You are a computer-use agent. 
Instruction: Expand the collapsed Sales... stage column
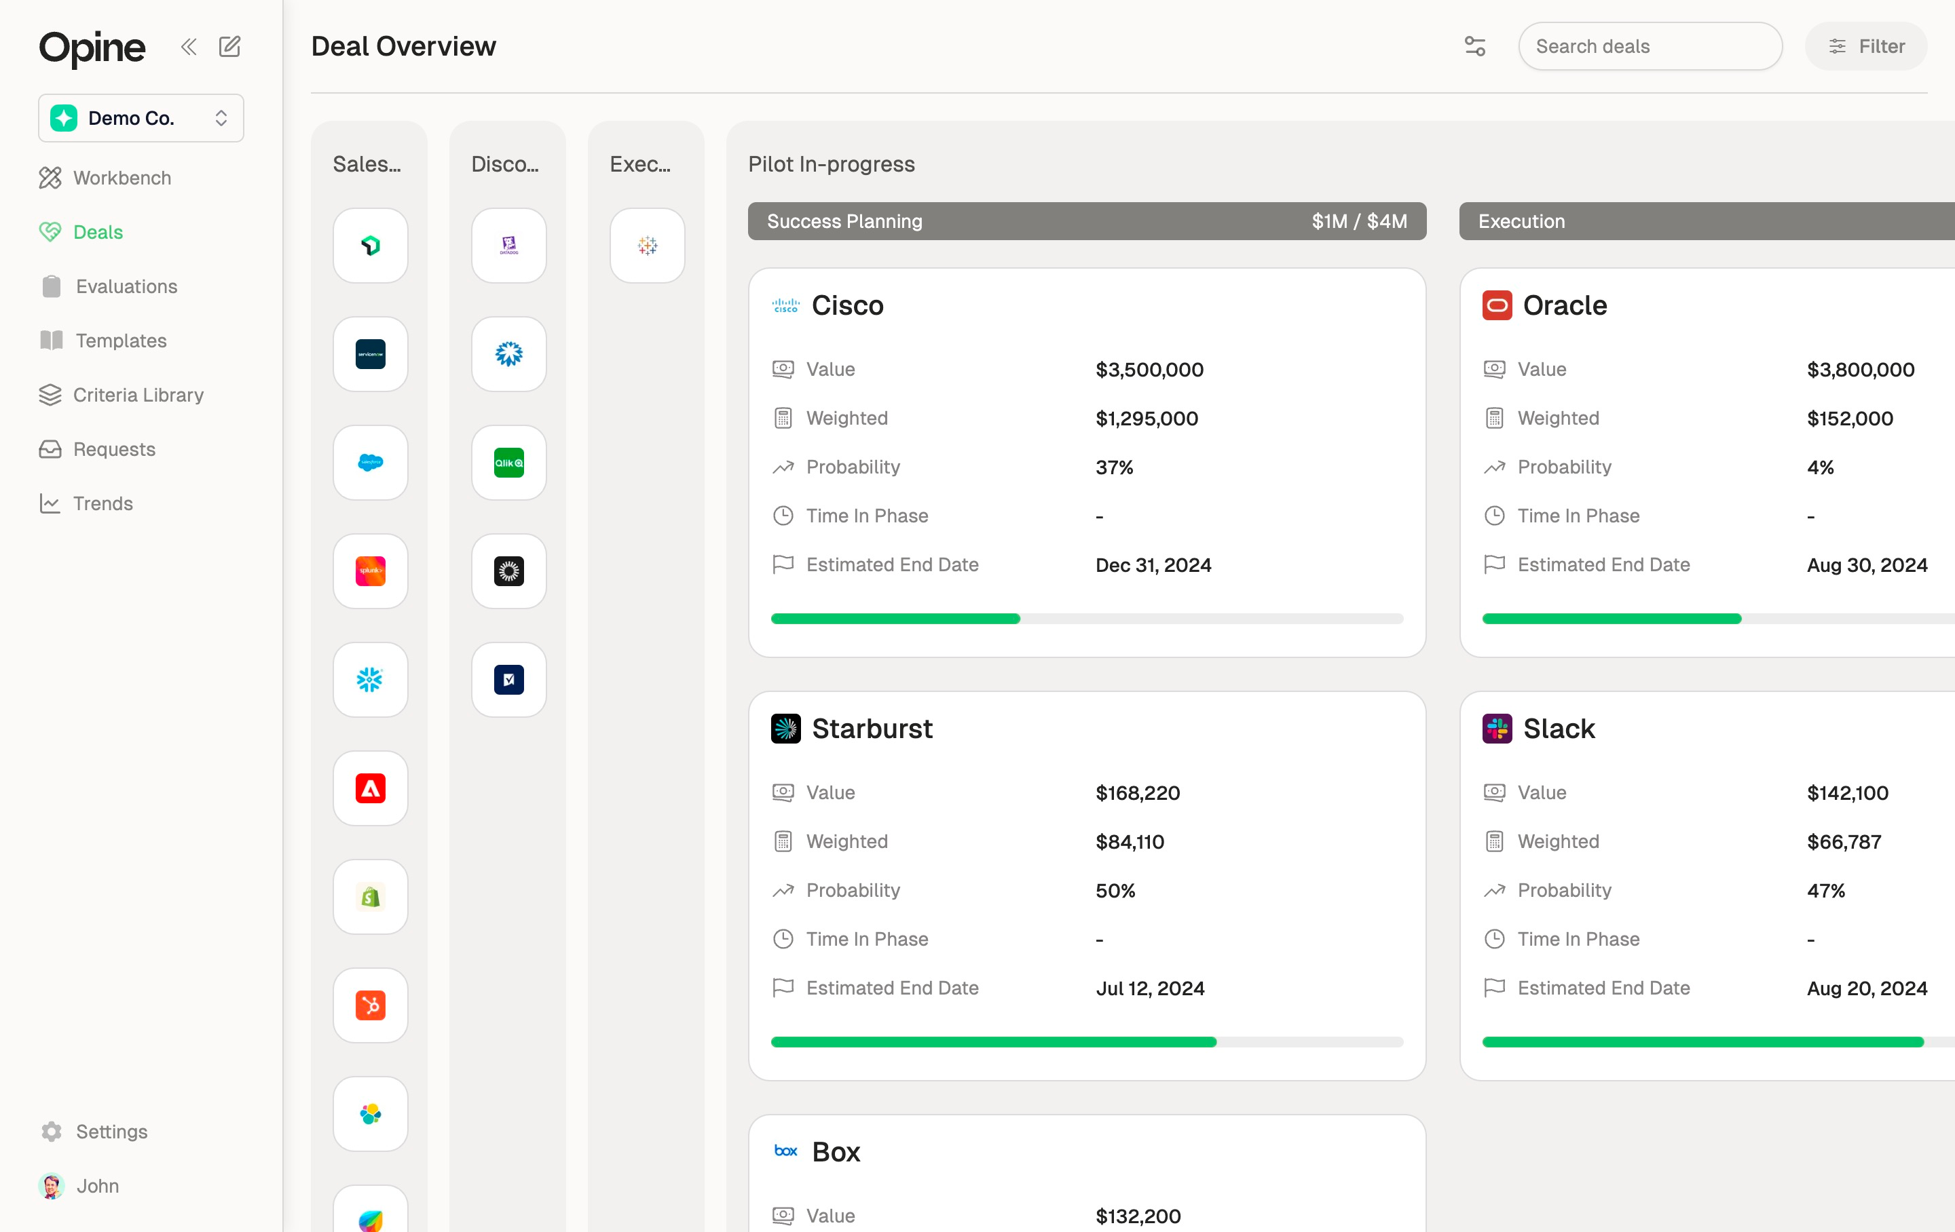click(x=367, y=164)
